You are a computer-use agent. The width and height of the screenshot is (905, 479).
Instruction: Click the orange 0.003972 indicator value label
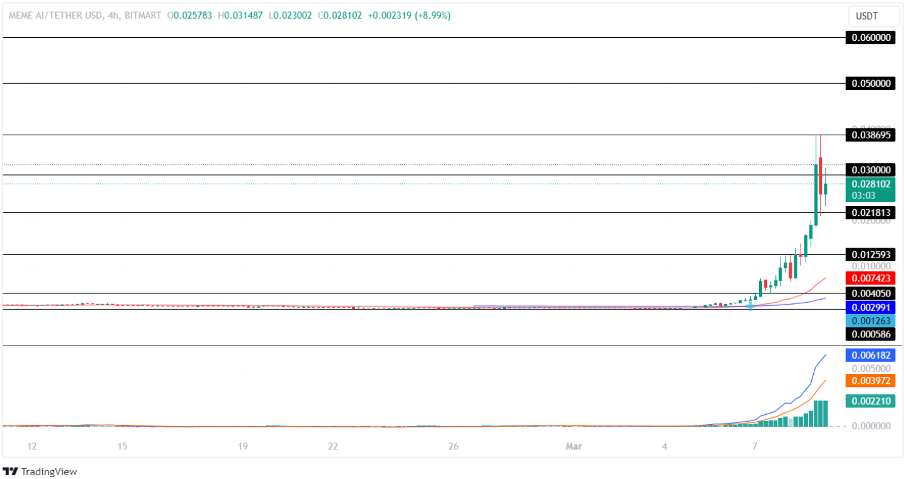click(871, 381)
